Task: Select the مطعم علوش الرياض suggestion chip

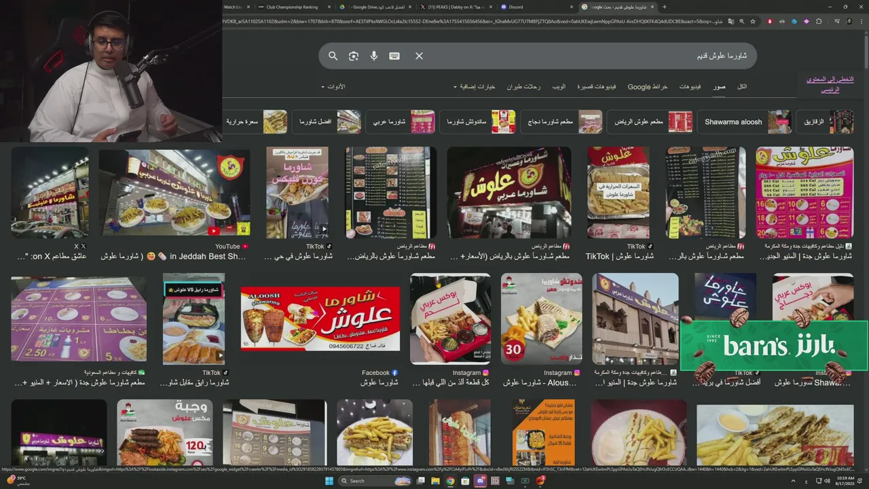Action: pyautogui.click(x=649, y=122)
